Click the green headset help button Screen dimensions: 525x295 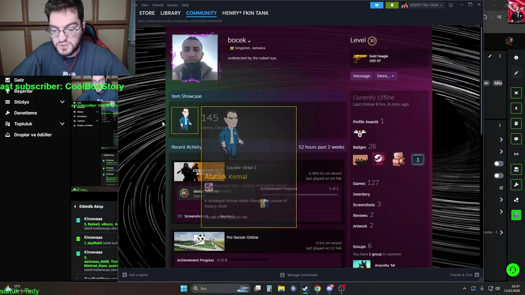tap(513, 270)
